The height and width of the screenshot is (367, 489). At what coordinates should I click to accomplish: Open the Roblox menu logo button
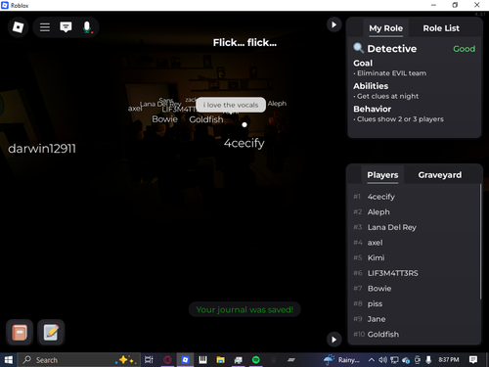(x=18, y=27)
